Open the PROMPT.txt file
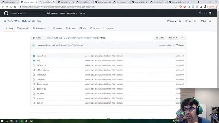Screen dimensions: 219x123 click(41, 65)
